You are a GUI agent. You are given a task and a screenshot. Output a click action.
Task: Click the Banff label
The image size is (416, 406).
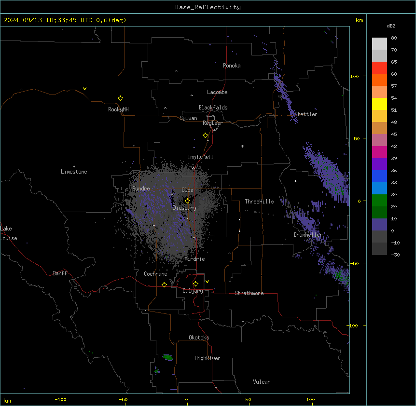coord(60,273)
